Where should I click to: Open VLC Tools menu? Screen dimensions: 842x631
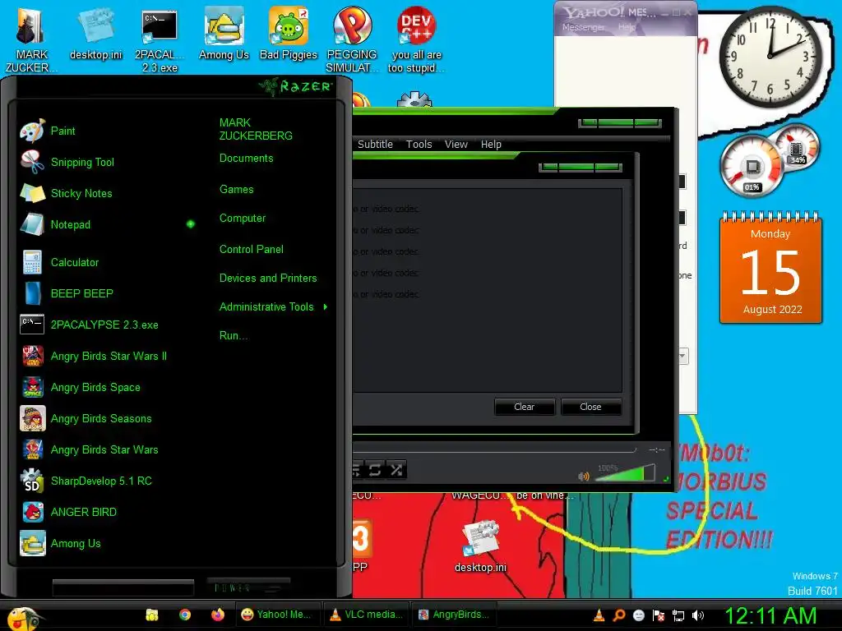coord(419,145)
